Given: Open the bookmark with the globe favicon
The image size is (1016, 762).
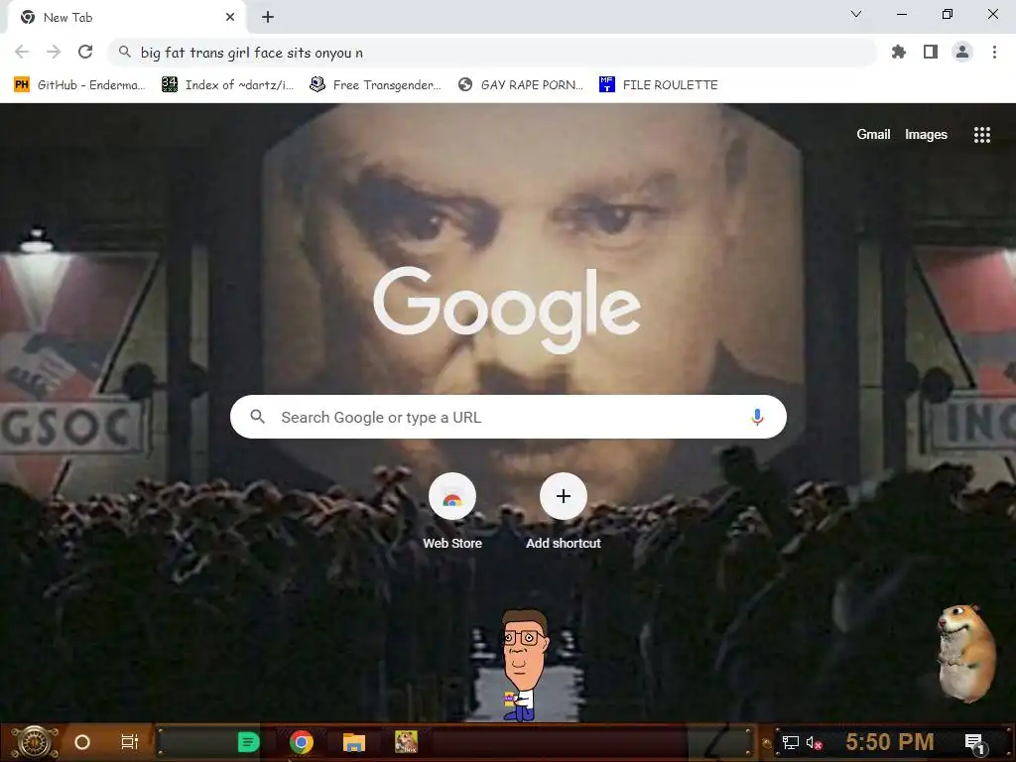Looking at the screenshot, I should click(520, 85).
